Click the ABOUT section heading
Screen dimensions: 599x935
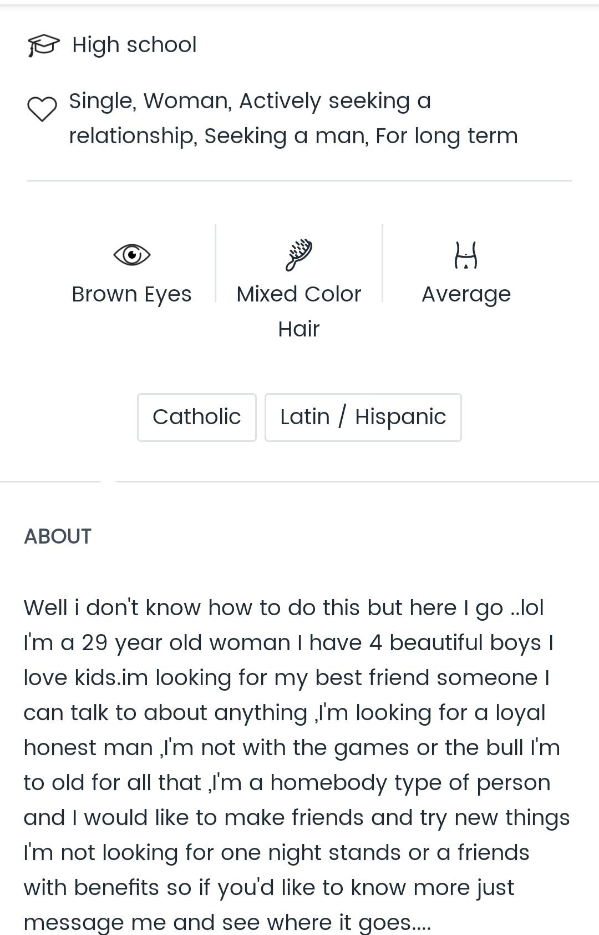tap(58, 536)
